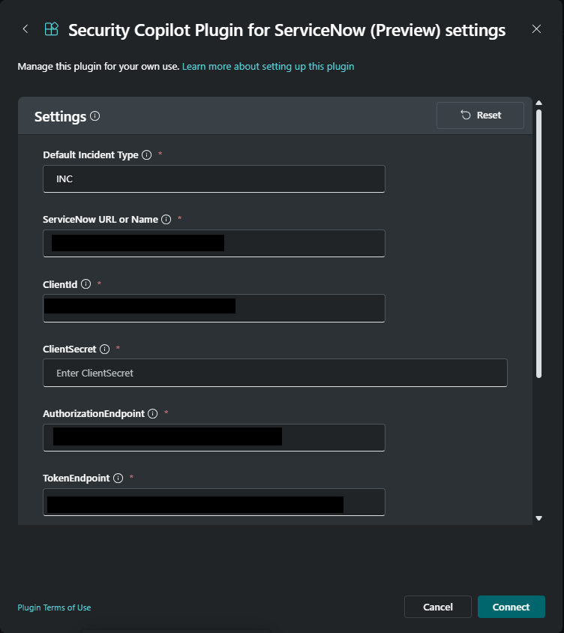Close the plugin settings dialog

(537, 29)
